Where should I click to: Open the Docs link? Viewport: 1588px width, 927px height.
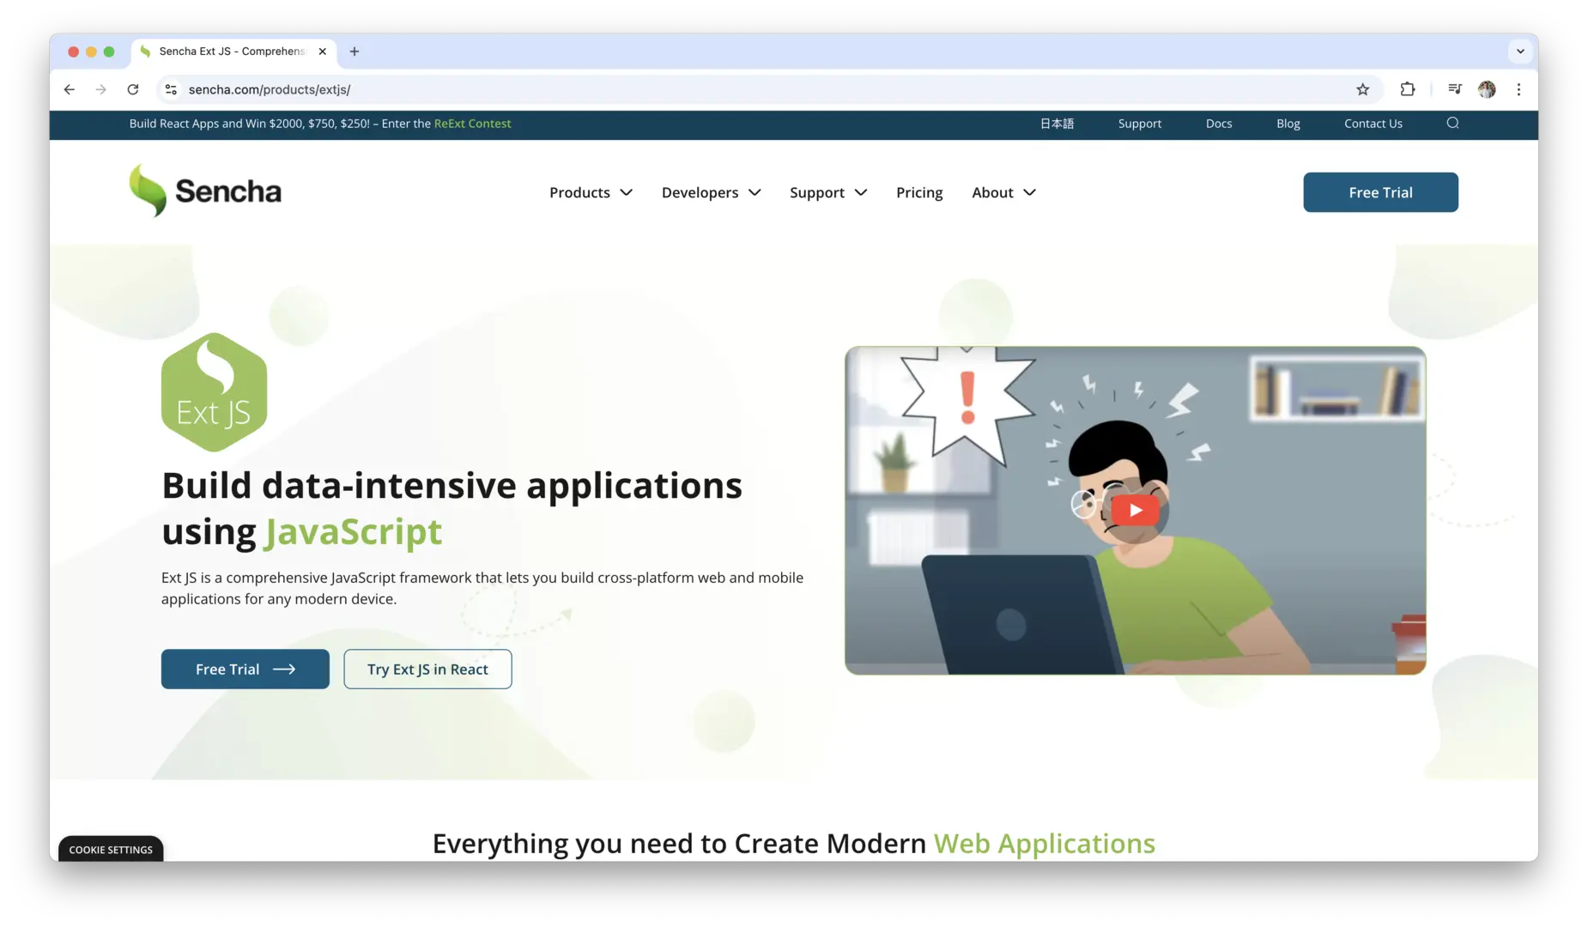pos(1219,124)
